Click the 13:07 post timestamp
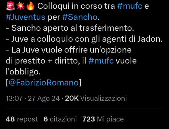 (14, 98)
